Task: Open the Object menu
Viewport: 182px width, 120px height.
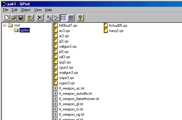Action: 26,10
